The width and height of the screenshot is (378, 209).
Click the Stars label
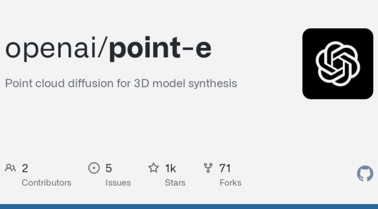[175, 183]
